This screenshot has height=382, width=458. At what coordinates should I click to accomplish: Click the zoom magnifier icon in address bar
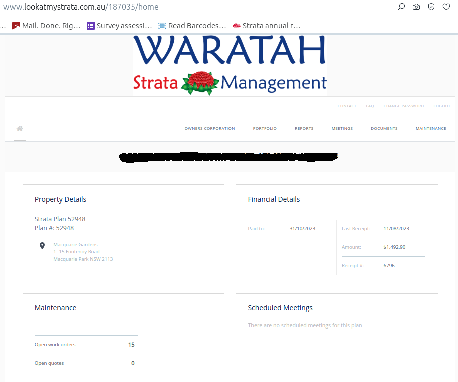(x=401, y=7)
